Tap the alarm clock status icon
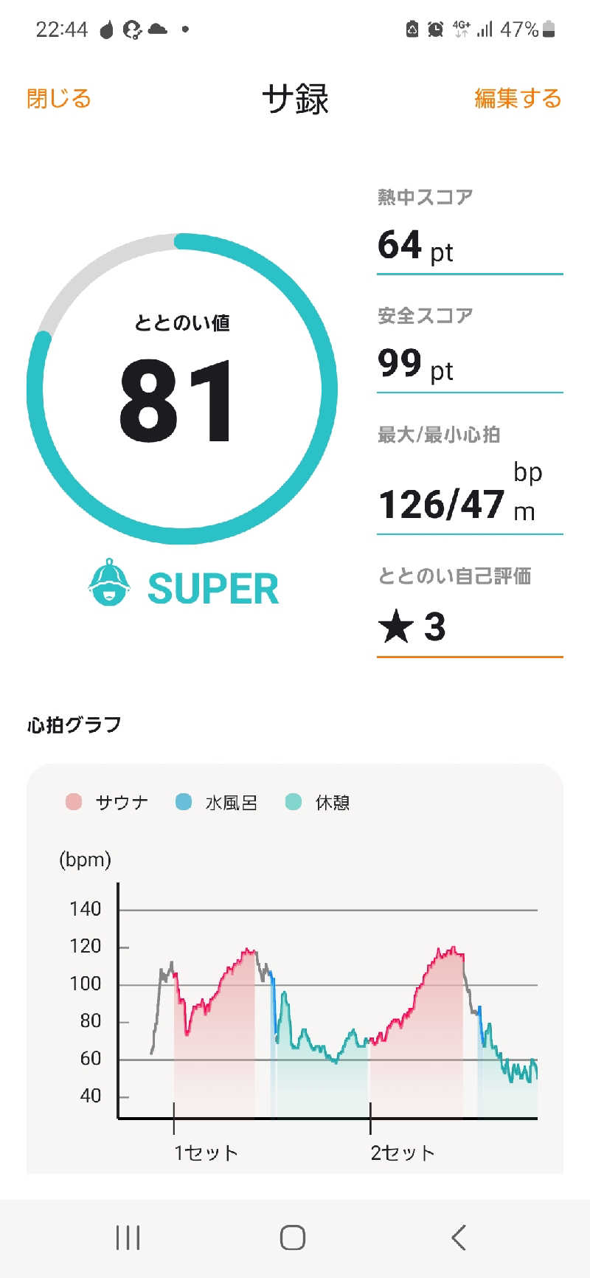This screenshot has height=1278, width=590. pyautogui.click(x=436, y=30)
